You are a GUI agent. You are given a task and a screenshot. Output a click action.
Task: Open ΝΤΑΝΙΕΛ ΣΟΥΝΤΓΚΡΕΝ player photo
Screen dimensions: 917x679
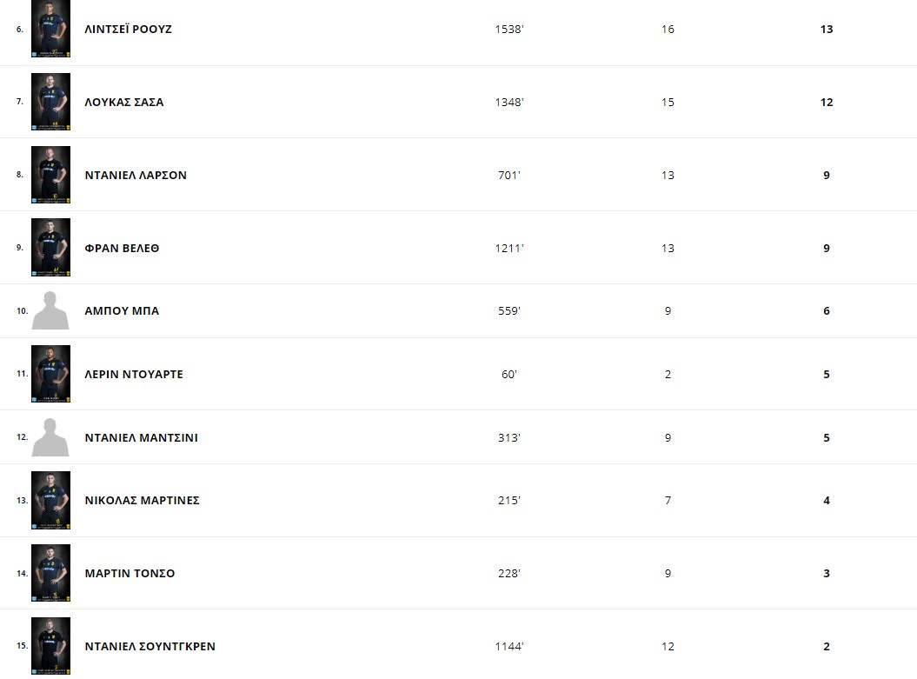51,646
